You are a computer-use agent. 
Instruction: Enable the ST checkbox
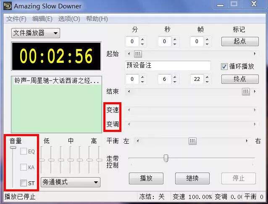pos(24,183)
